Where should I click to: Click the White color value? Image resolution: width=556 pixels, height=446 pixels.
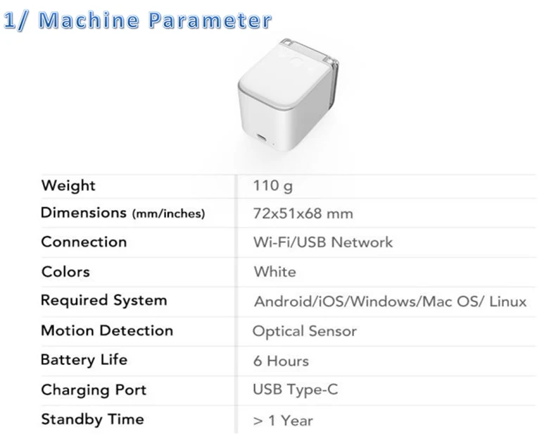click(x=274, y=272)
